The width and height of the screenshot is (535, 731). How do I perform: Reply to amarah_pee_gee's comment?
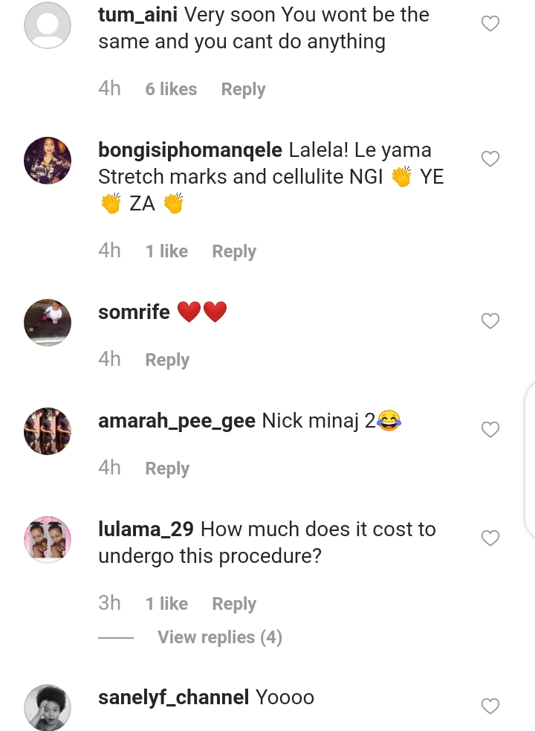(x=167, y=468)
